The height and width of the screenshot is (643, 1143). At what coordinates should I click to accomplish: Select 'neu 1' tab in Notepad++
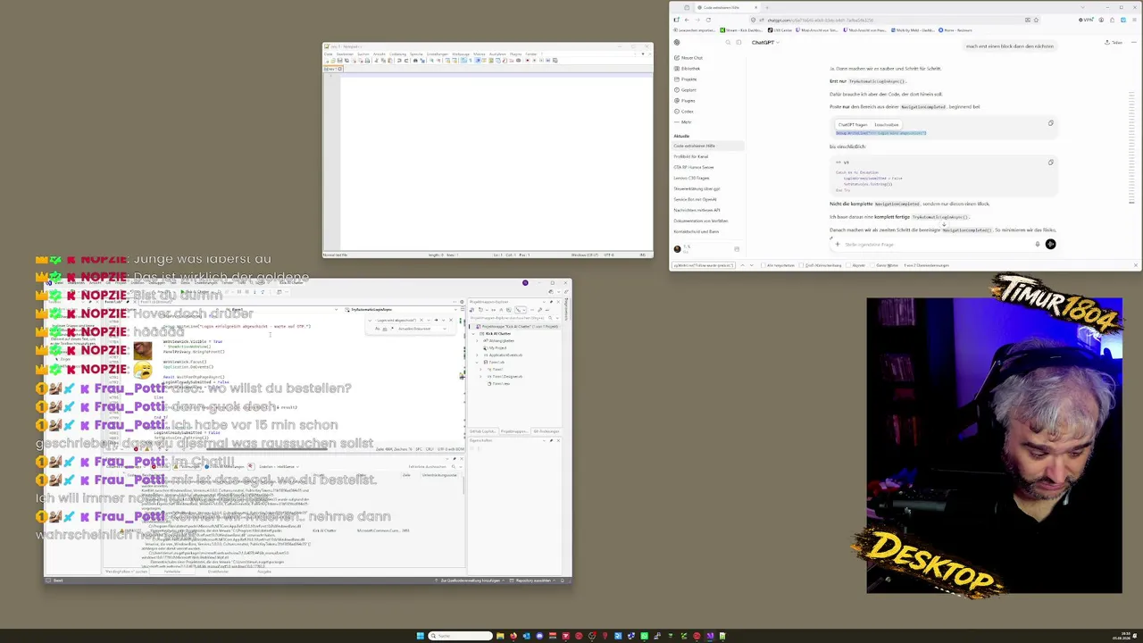coord(331,69)
